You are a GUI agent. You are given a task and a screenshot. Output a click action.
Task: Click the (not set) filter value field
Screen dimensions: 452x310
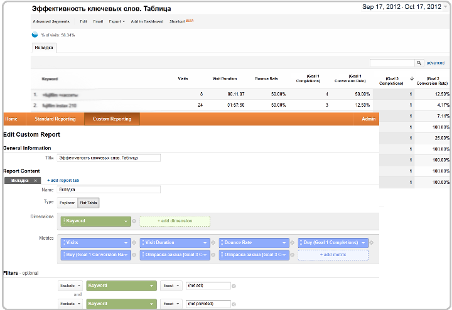208,286
